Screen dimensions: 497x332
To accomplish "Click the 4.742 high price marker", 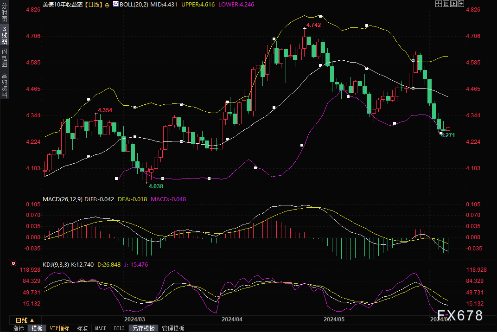I will point(313,25).
